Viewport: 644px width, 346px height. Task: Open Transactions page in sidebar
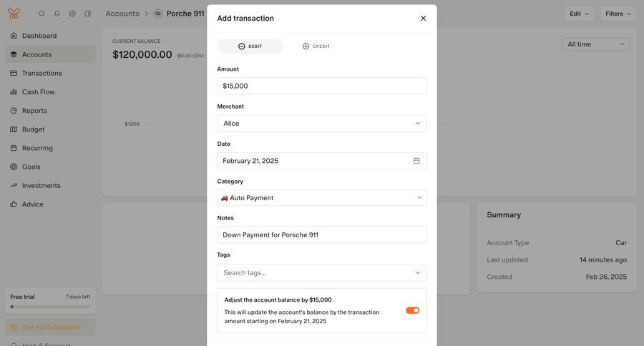50,73
